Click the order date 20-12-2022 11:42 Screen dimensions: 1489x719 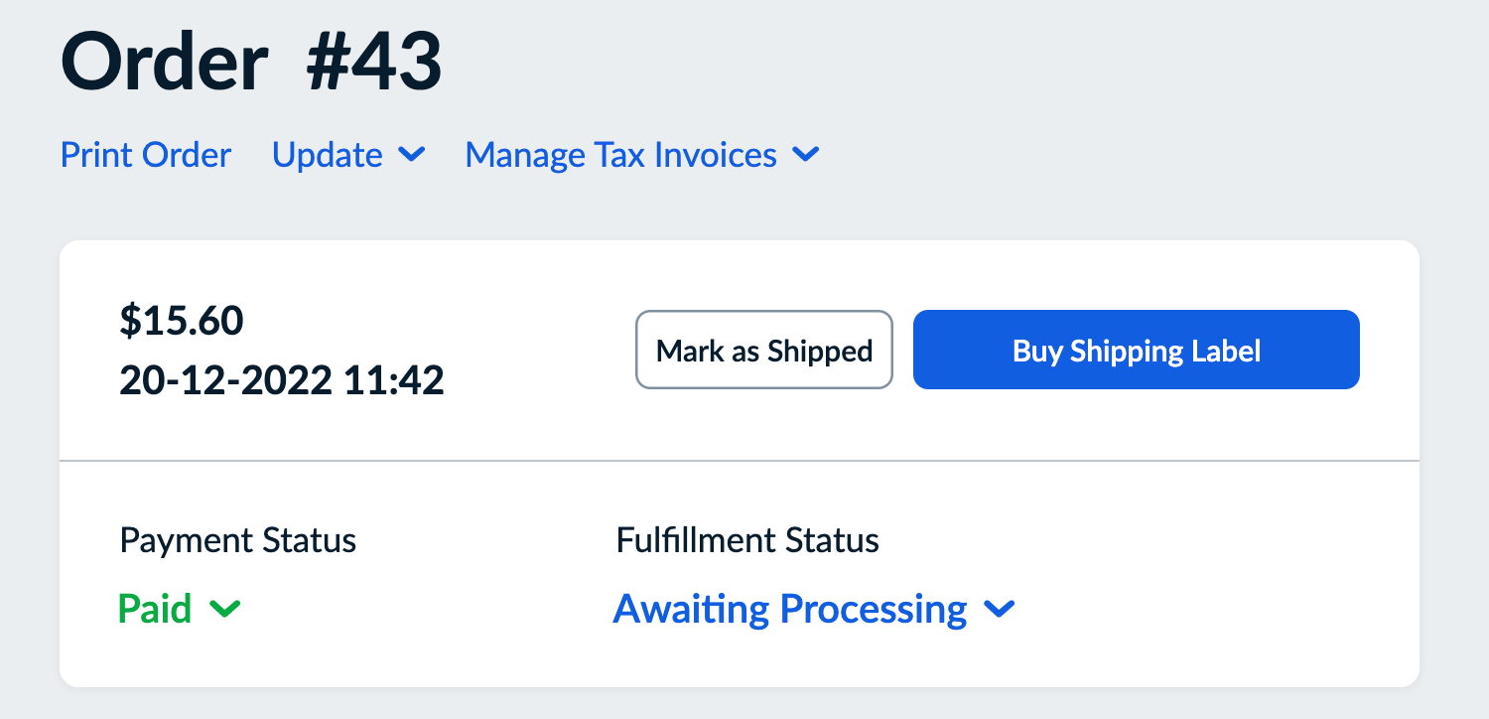[282, 380]
